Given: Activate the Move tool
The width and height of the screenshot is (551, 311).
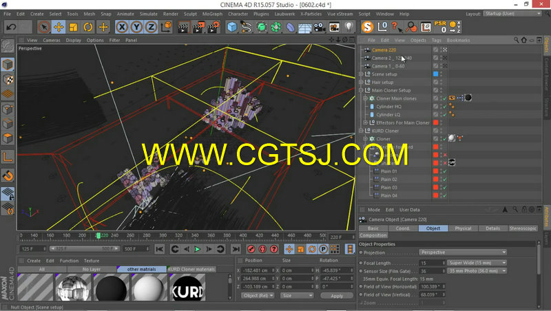Looking at the screenshot, I should point(59,27).
